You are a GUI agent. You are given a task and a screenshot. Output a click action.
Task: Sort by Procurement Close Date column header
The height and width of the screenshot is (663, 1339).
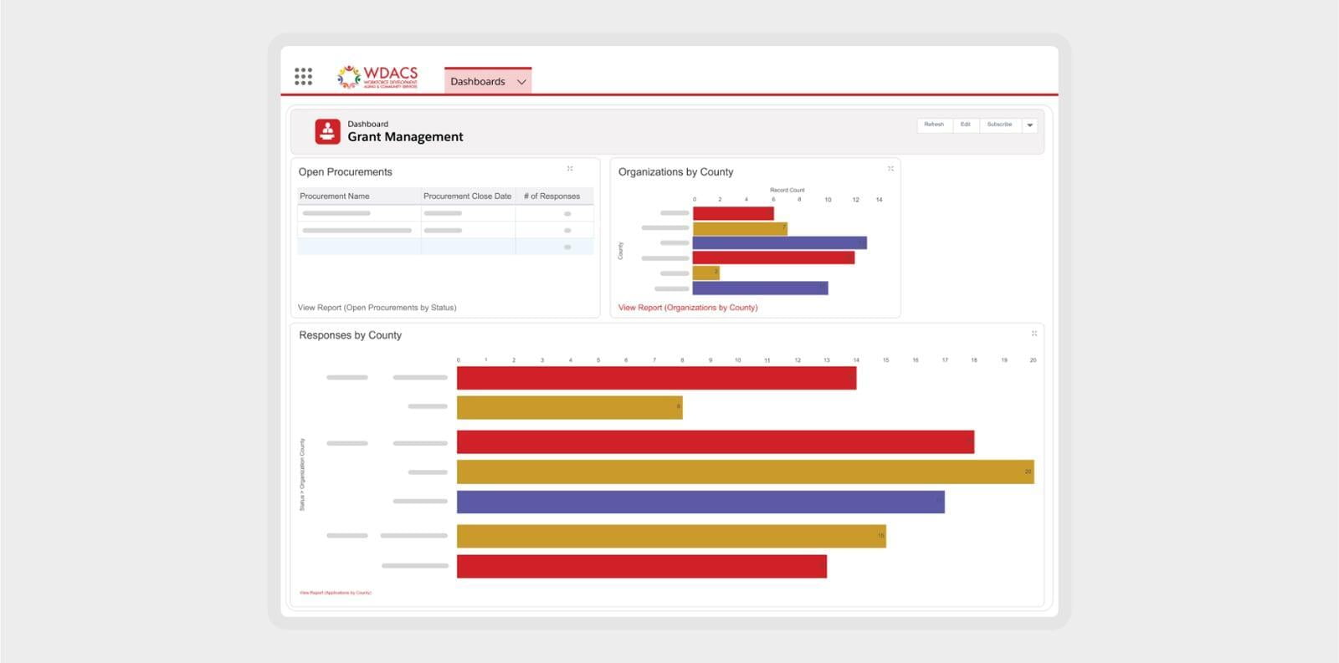coord(468,196)
